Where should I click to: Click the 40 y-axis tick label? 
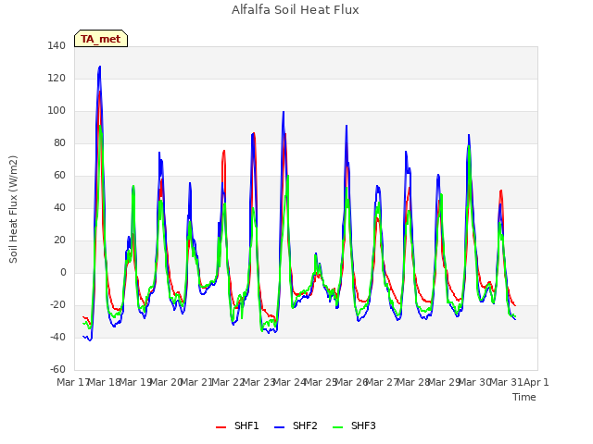click(59, 207)
